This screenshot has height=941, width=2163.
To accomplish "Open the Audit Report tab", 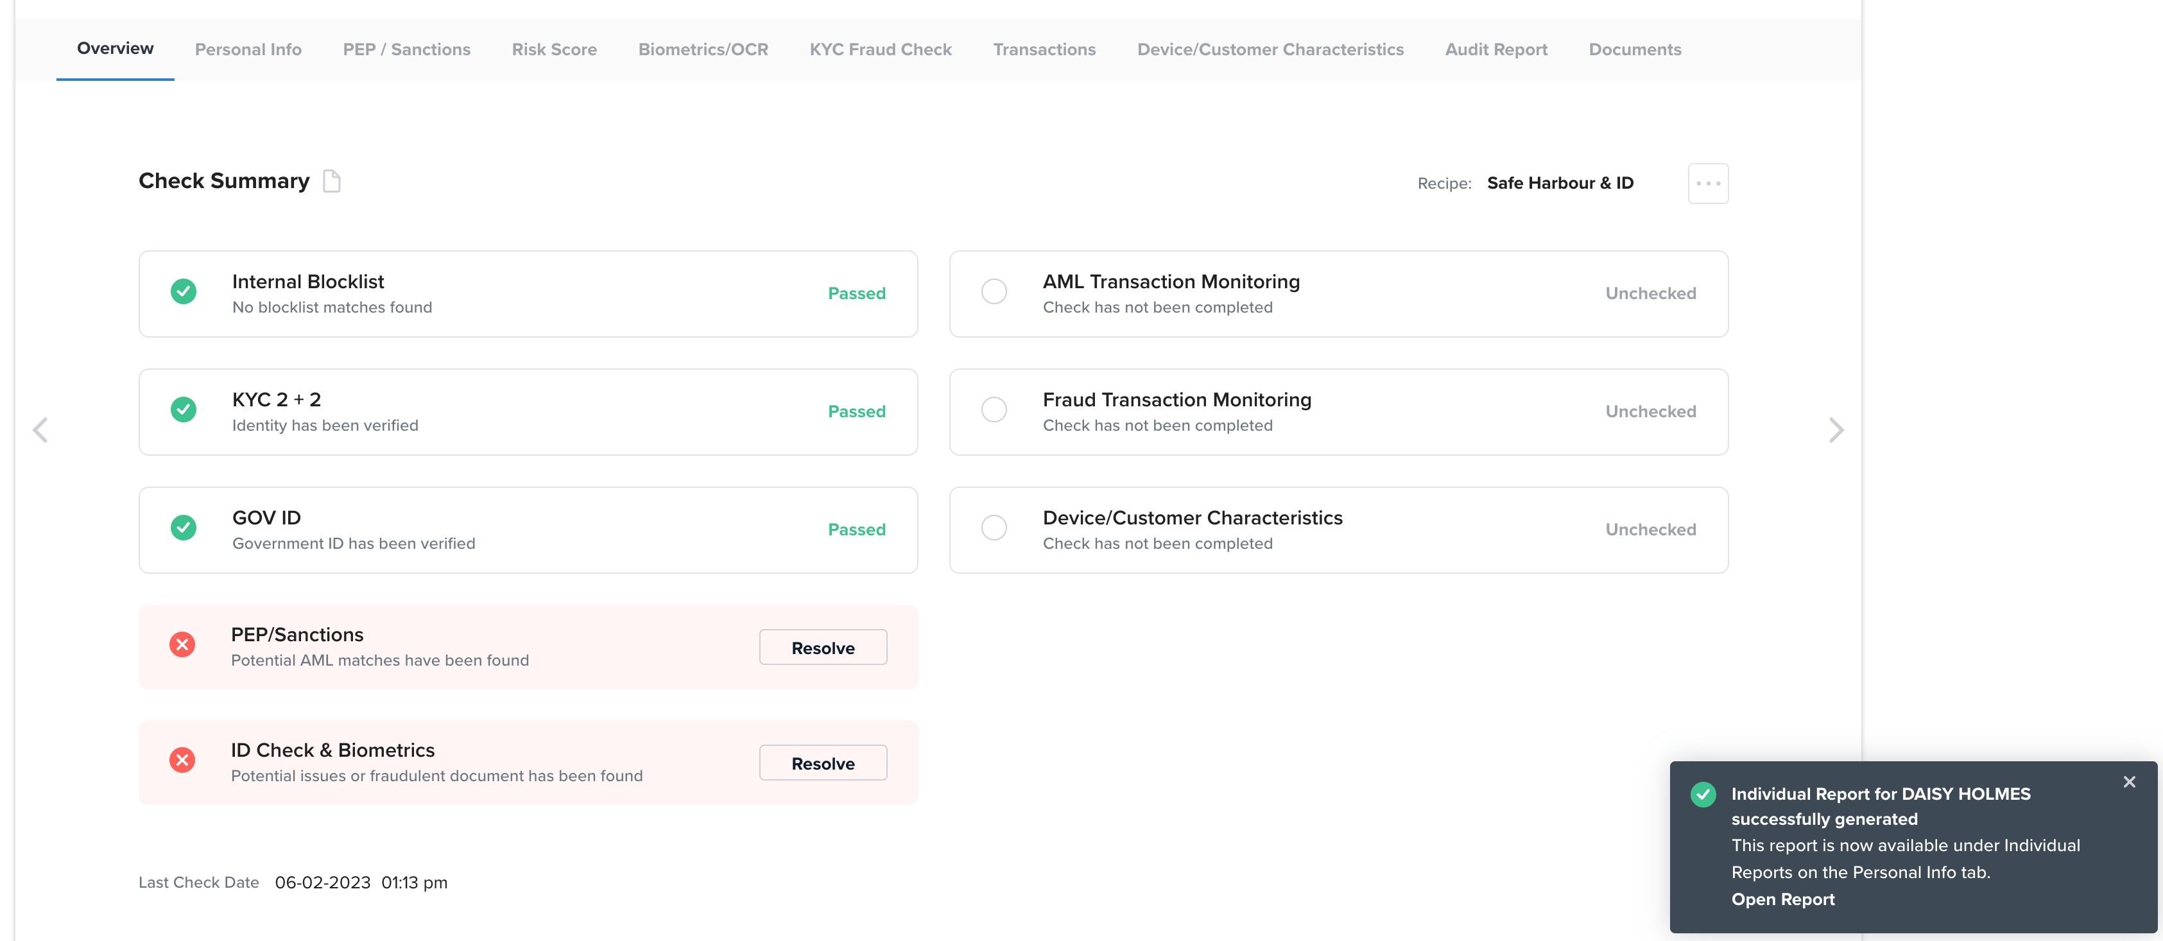I will point(1495,49).
